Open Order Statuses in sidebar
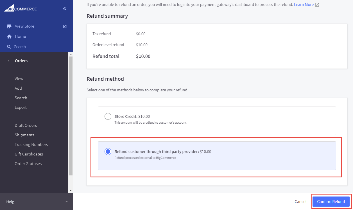 (28, 164)
